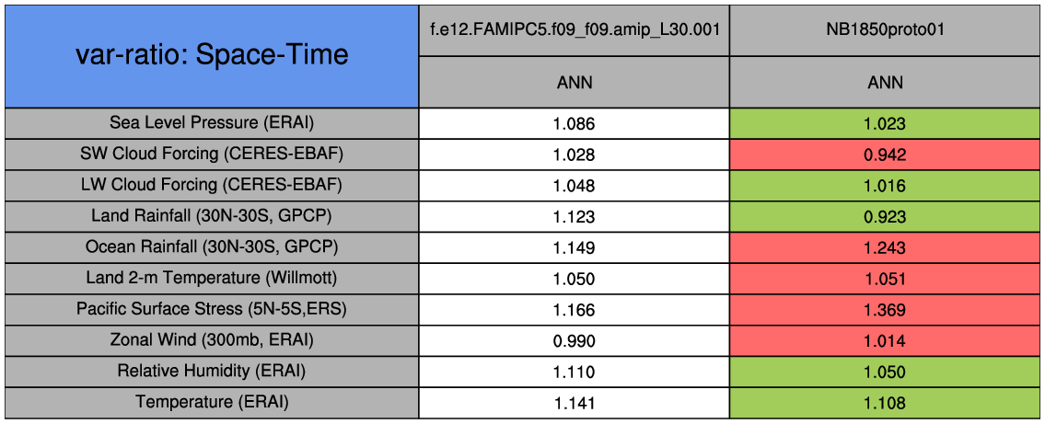This screenshot has width=1045, height=424.
Task: Select the white cell showing 0.990
Action: click(575, 340)
